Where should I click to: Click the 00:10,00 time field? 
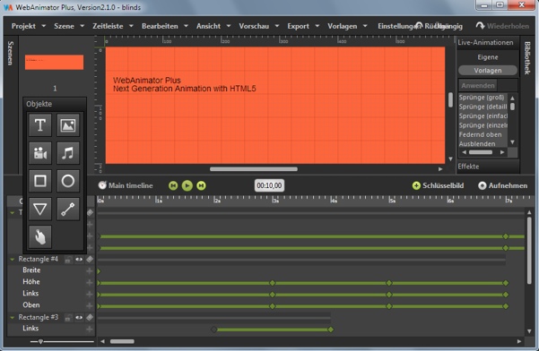click(269, 185)
